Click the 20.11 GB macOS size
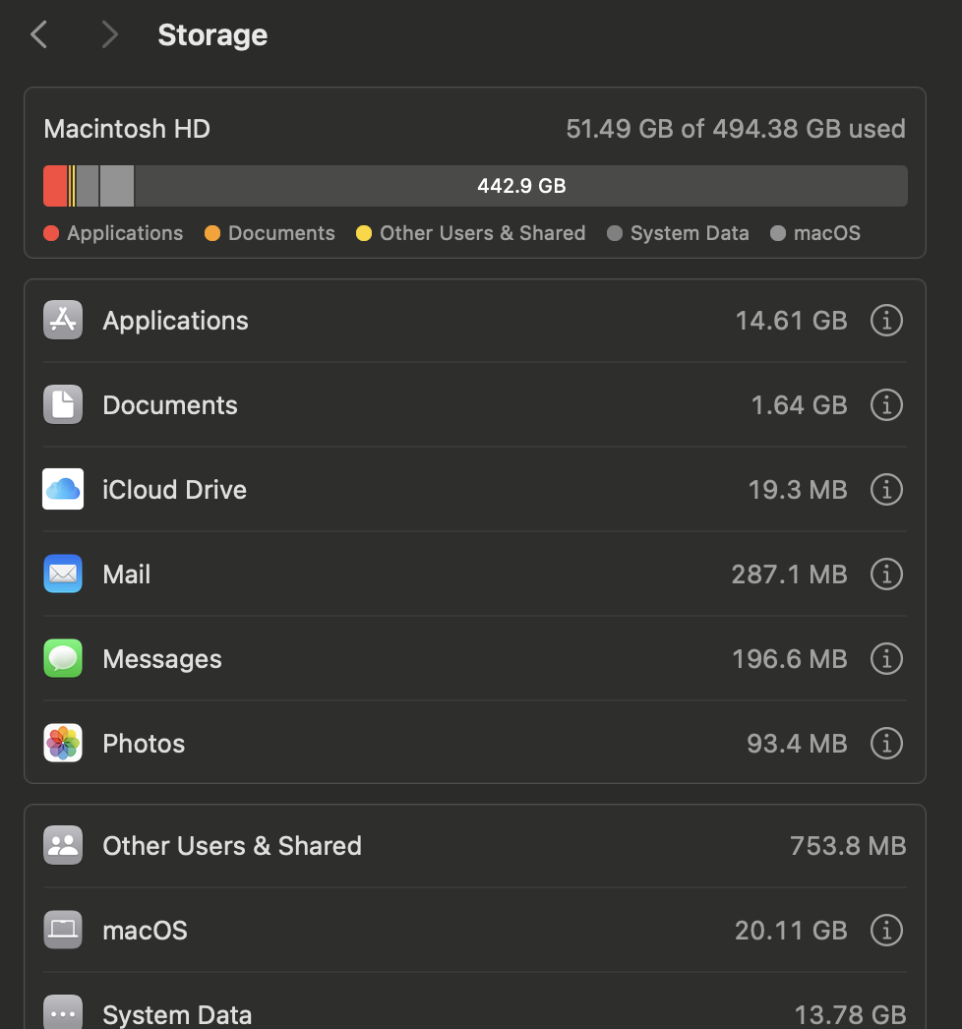The image size is (962, 1029). 791,931
